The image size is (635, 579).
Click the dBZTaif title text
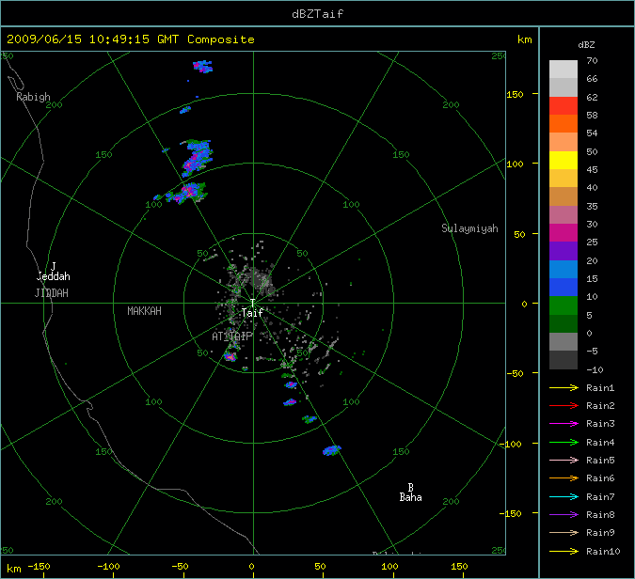tap(318, 14)
